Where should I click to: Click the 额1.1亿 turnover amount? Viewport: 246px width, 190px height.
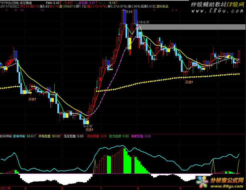point(81,6)
